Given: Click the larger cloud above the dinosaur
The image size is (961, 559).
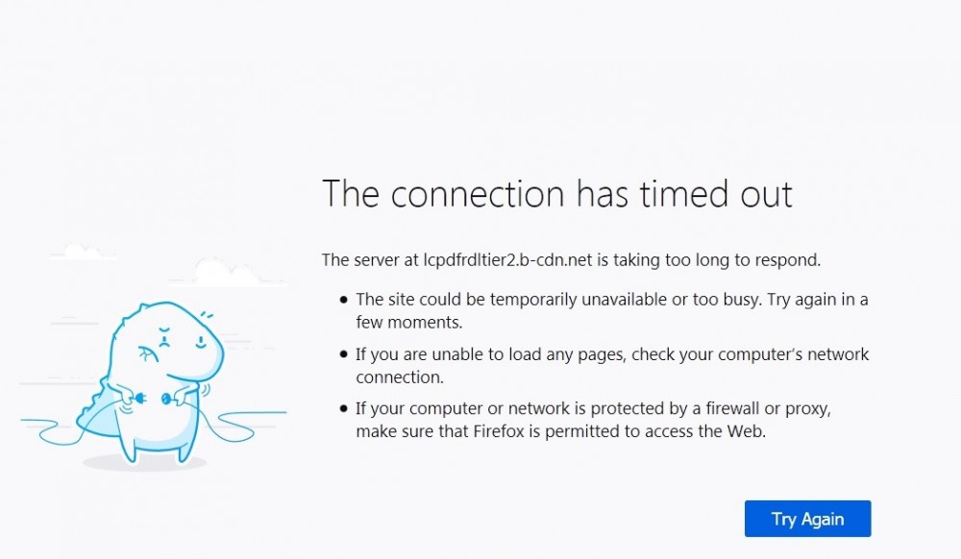Looking at the screenshot, I should pyautogui.click(x=228, y=274).
